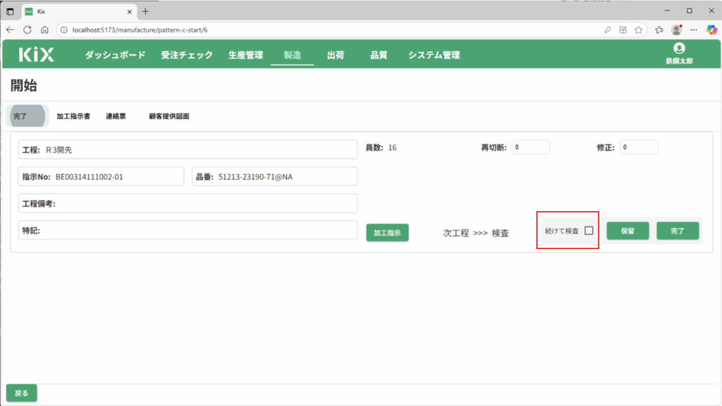Click the 戻る button

pyautogui.click(x=22, y=393)
